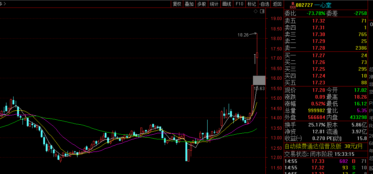
Task: Click the -自选 remove from watchlist button
Action: (264, 4)
